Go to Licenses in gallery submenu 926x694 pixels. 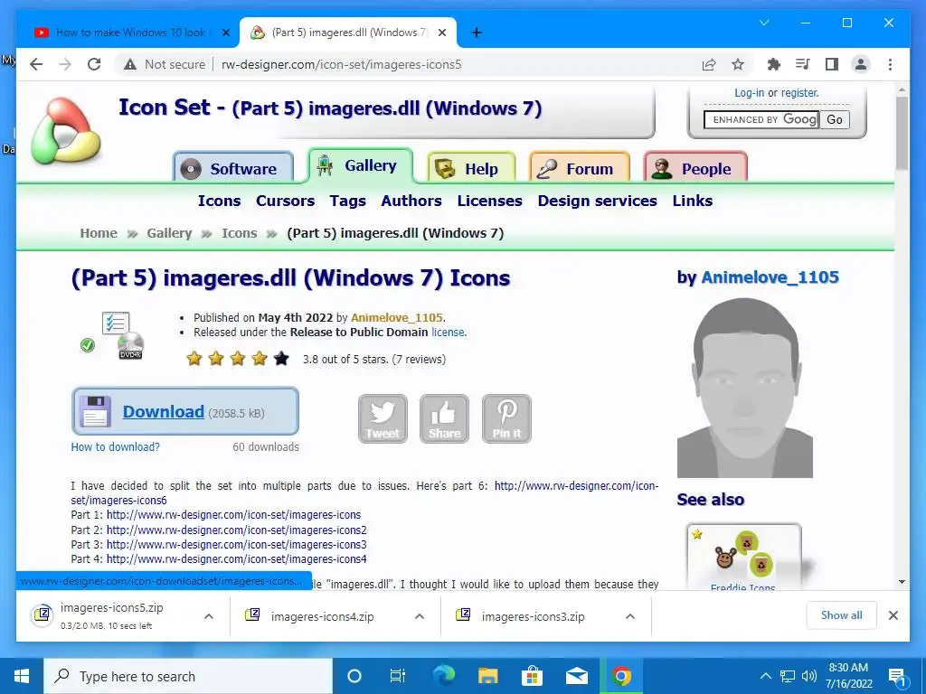click(x=489, y=201)
